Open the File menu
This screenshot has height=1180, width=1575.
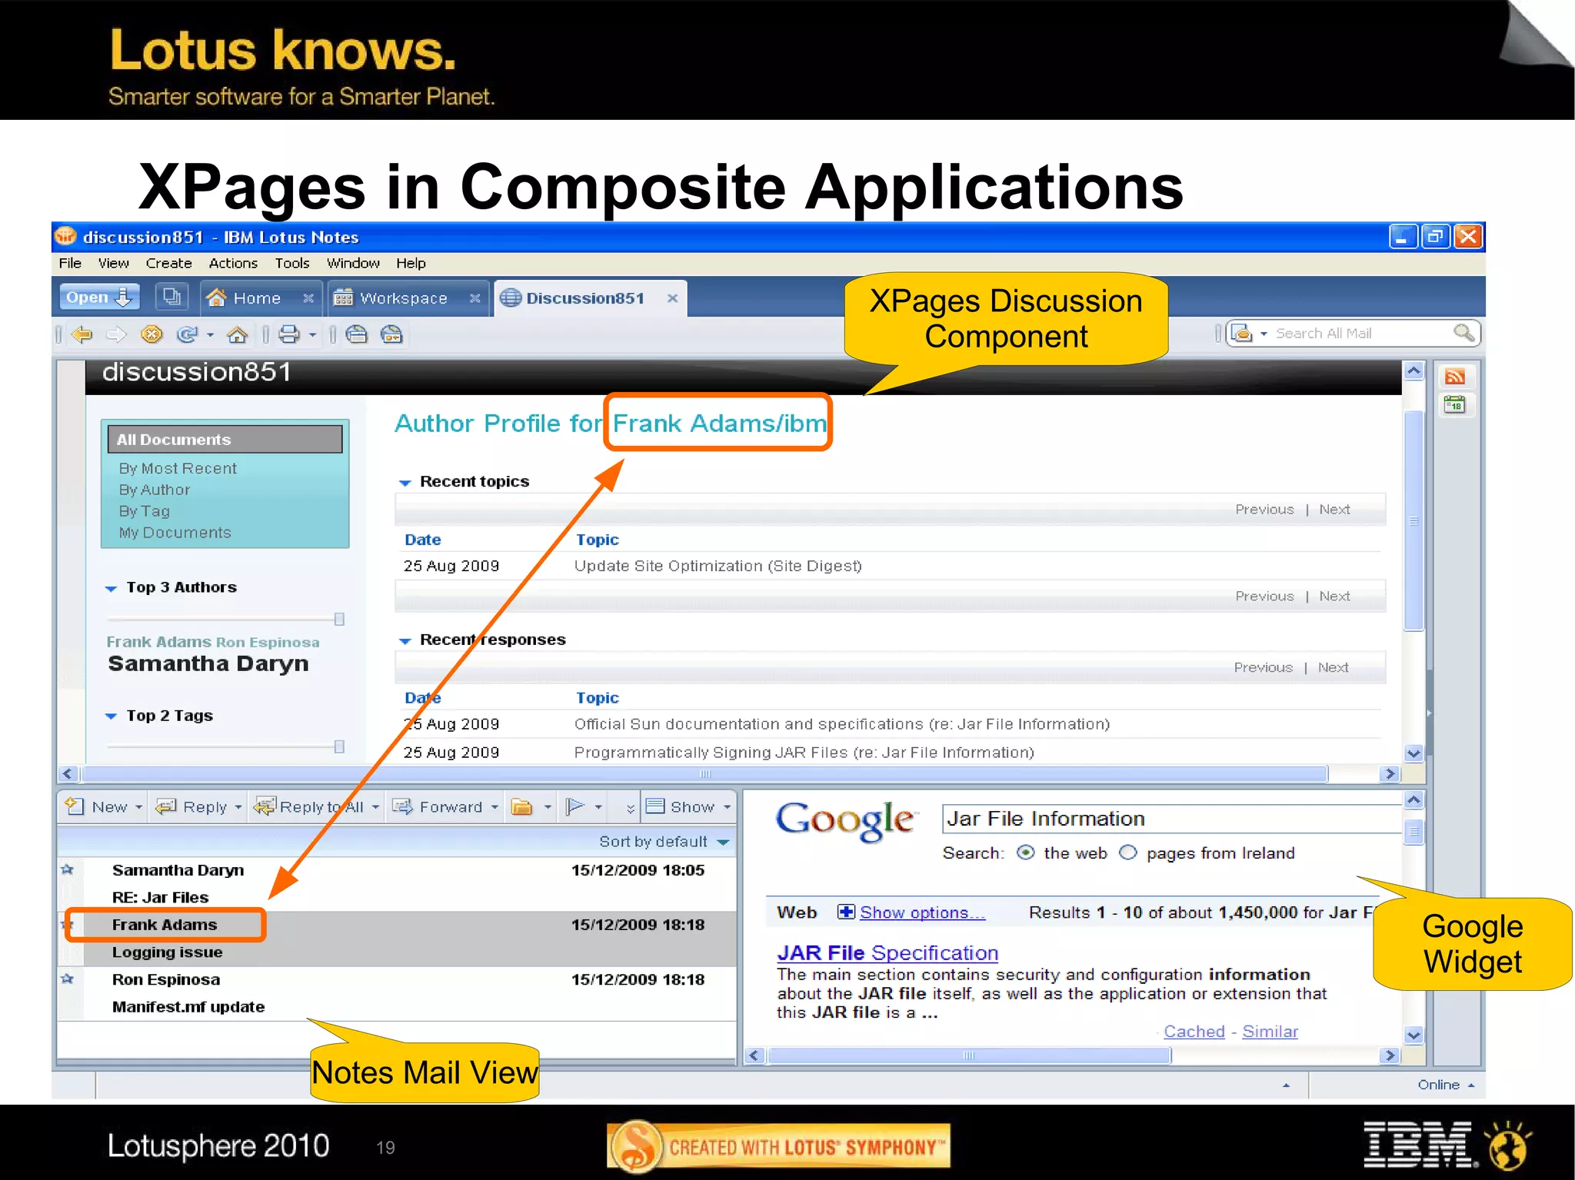point(70,263)
